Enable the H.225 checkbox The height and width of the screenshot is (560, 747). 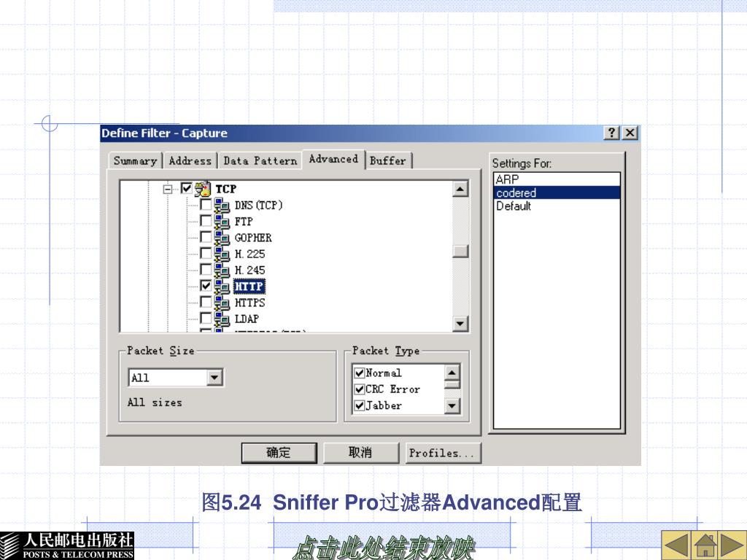(x=206, y=253)
